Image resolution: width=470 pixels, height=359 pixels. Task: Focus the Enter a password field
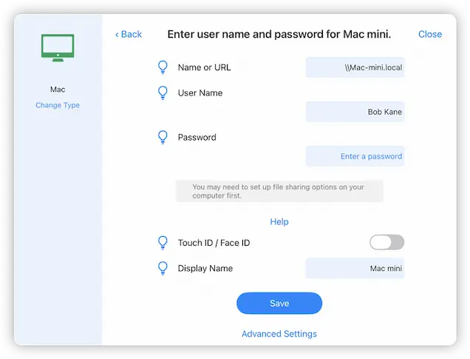tap(355, 156)
